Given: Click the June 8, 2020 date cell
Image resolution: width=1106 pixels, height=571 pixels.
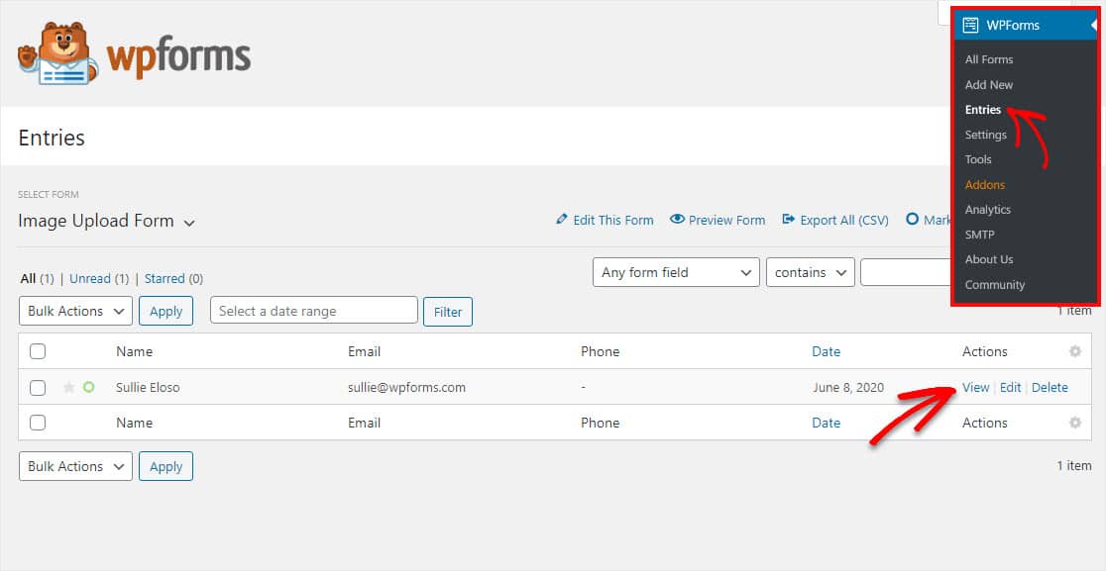Looking at the screenshot, I should click(x=848, y=387).
